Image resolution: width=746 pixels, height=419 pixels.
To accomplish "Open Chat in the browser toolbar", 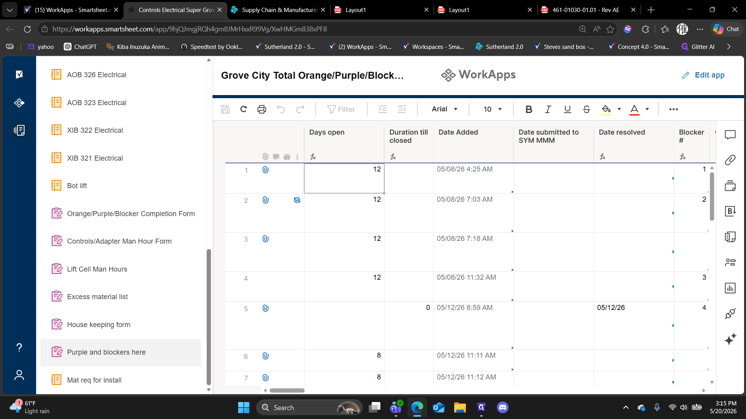I will click(726, 29).
